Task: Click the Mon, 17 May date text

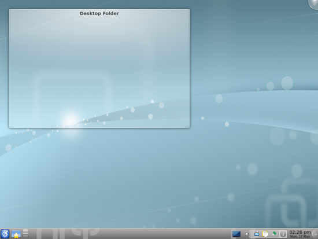Action: 300,237
